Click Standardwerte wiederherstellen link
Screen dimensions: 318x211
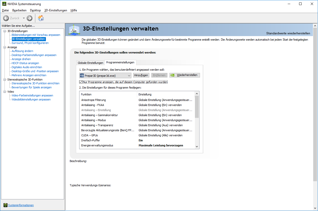[x=288, y=33]
